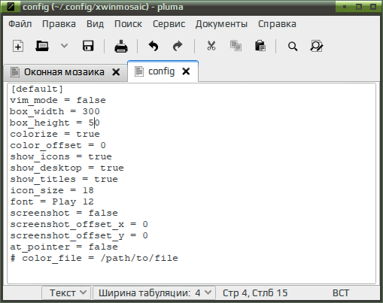The height and width of the screenshot is (303, 383).
Task: Click the box_width = 300 line
Action: pos(55,111)
